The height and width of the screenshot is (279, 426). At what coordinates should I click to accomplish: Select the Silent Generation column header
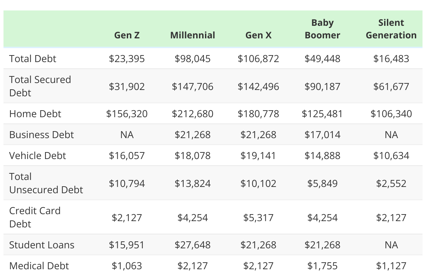click(x=391, y=29)
